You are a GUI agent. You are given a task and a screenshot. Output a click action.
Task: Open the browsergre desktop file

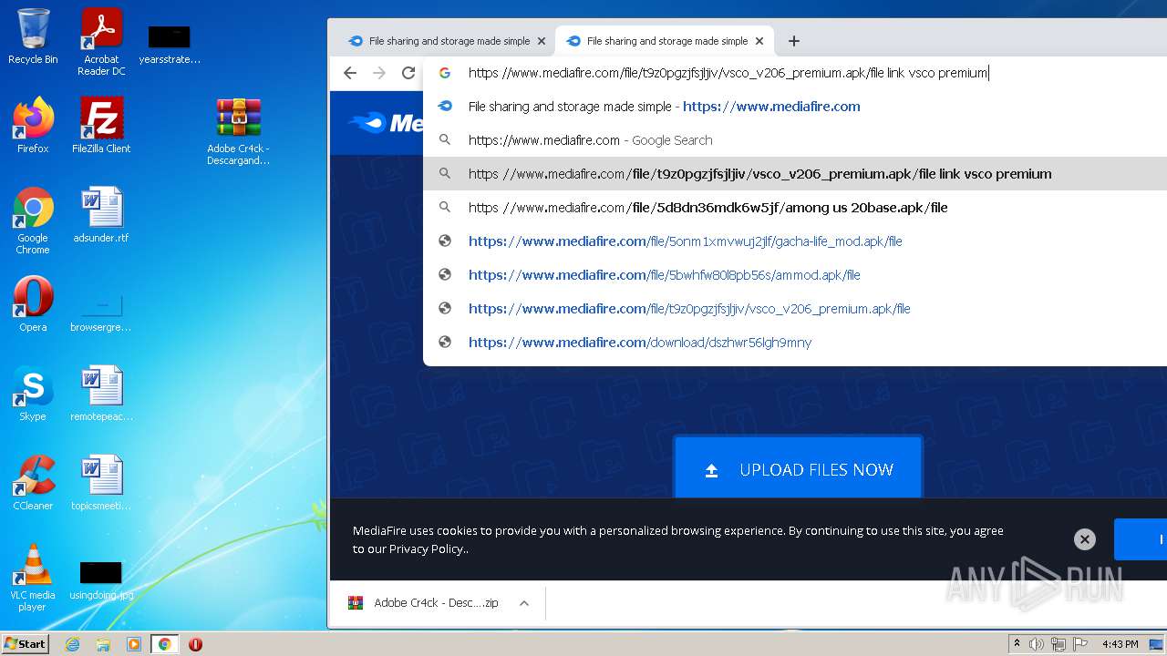tap(101, 311)
